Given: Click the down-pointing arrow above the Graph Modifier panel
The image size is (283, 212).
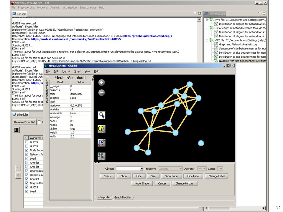Looking at the screenshot, I should point(99,163).
